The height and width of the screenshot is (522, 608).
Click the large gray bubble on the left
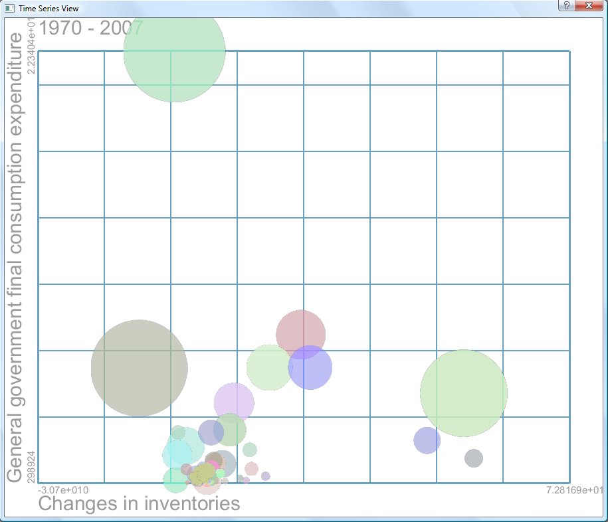click(139, 368)
